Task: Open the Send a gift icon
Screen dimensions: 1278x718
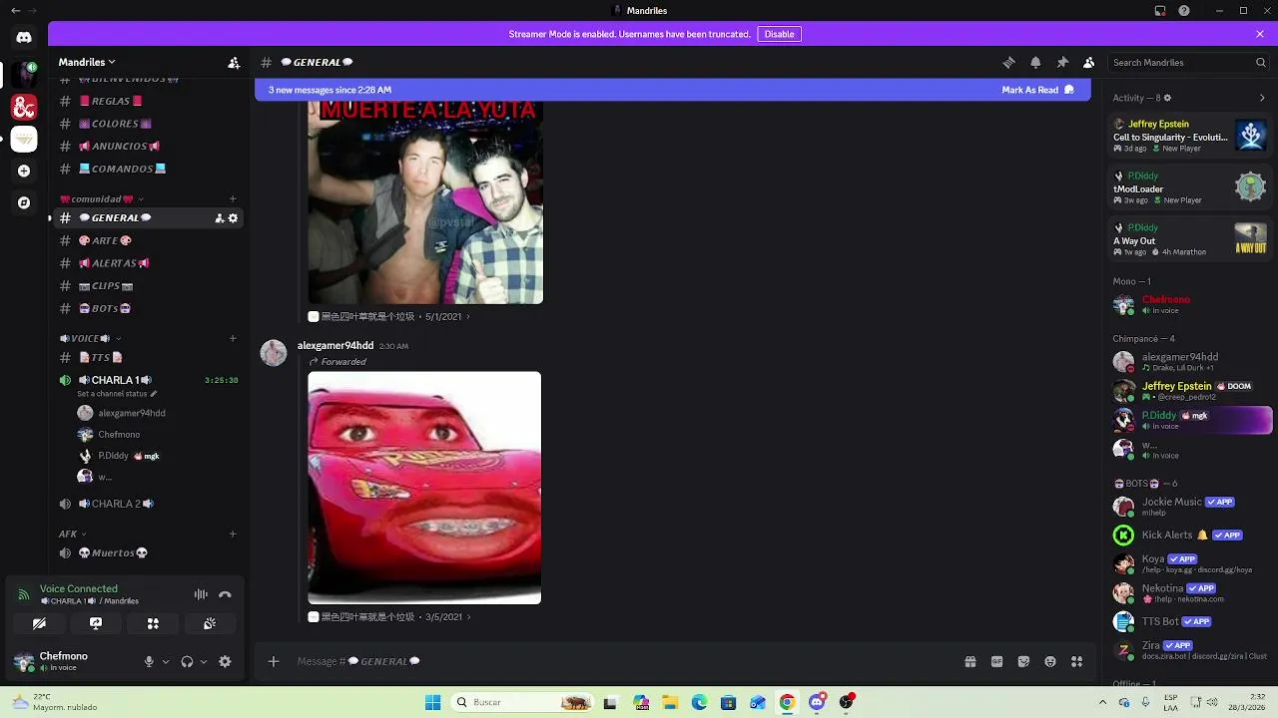Action: pos(969,661)
